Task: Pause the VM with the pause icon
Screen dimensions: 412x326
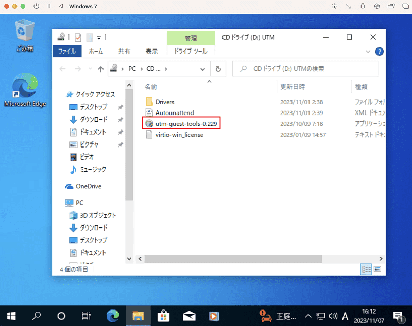Action: 49,6
